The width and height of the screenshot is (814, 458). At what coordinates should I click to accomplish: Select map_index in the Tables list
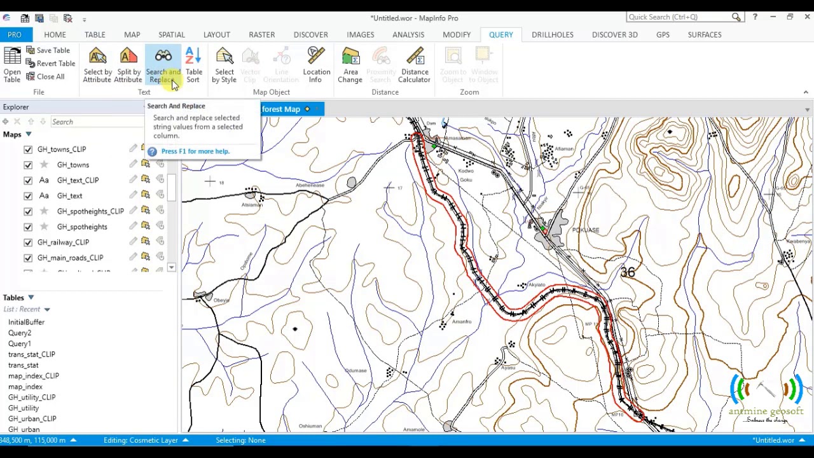[x=25, y=387]
